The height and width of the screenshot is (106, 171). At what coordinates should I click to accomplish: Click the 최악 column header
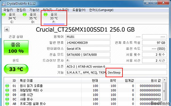(108, 81)
